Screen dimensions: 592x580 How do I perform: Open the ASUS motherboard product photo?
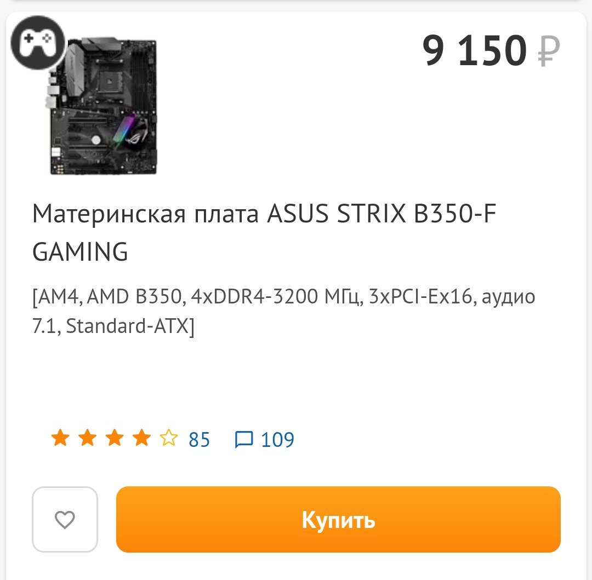tap(101, 106)
